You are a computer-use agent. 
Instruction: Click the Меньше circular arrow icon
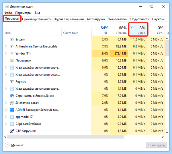pos(7,145)
